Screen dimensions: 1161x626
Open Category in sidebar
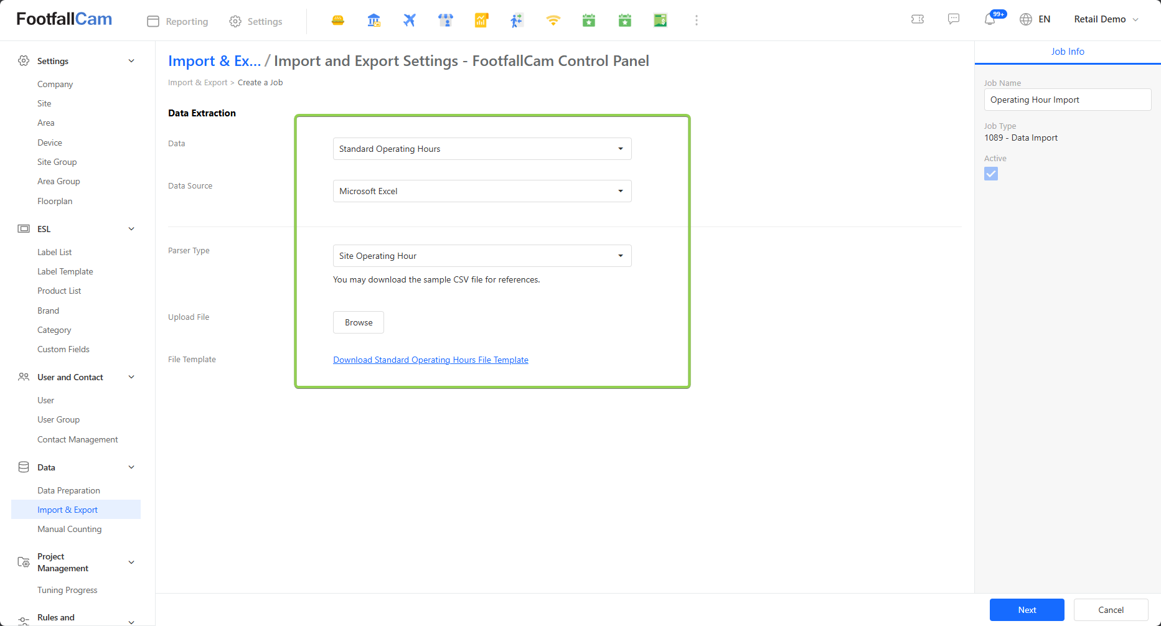click(54, 330)
